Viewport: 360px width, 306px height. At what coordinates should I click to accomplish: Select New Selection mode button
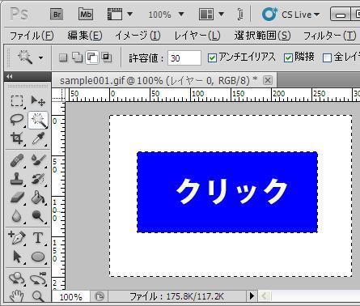point(63,57)
